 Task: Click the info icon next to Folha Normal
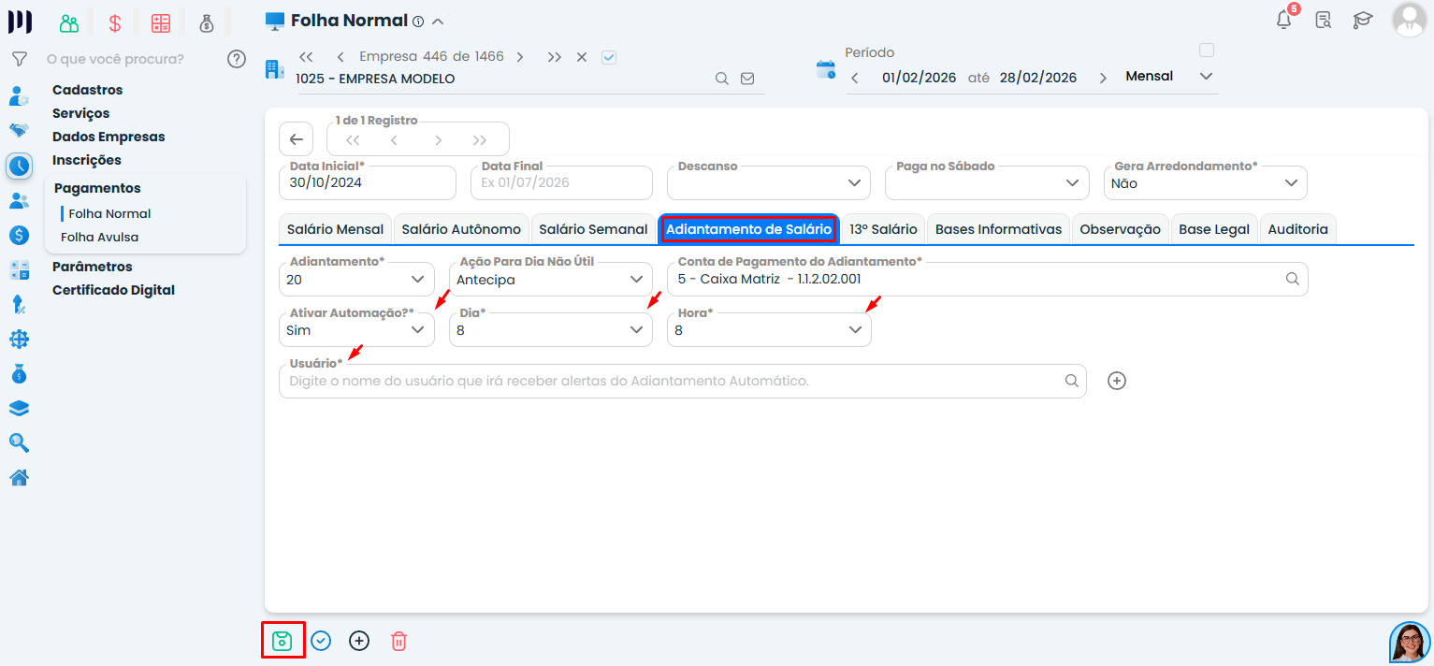click(x=418, y=22)
